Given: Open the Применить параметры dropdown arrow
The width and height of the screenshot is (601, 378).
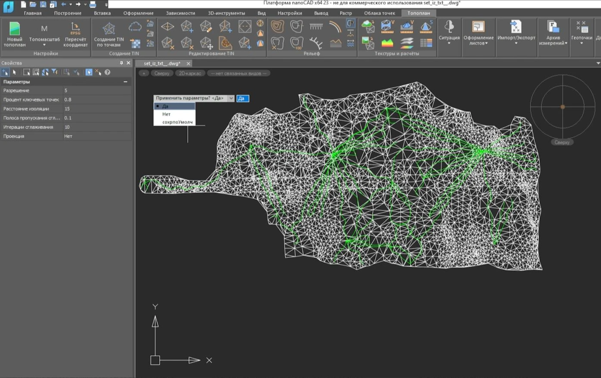Looking at the screenshot, I should pyautogui.click(x=231, y=98).
